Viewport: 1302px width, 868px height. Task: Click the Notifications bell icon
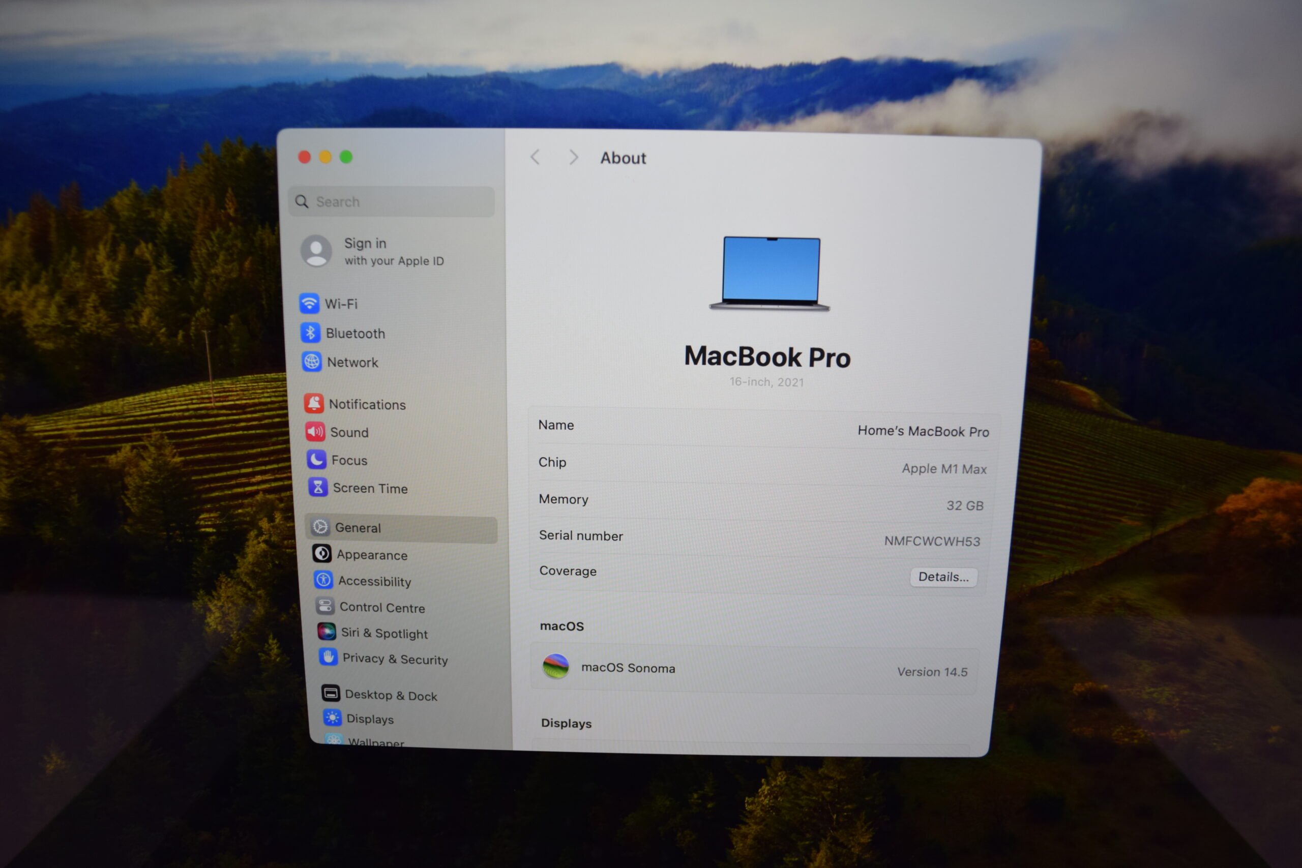[314, 404]
